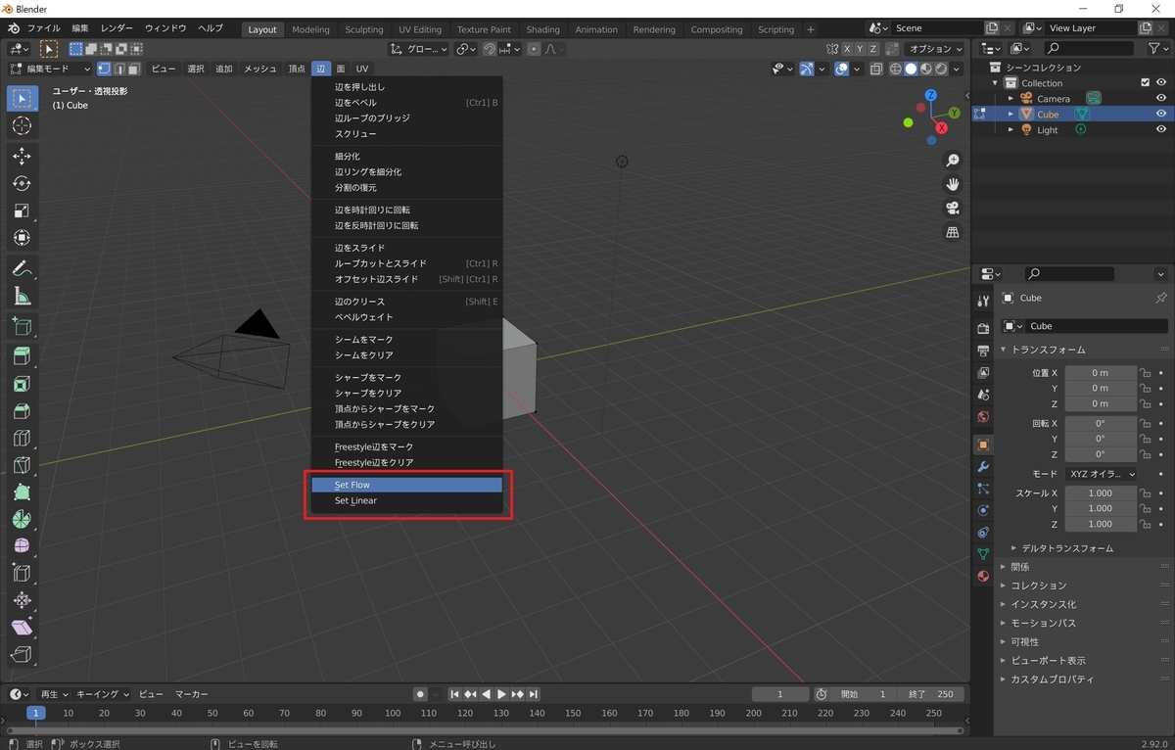This screenshot has width=1175, height=750.
Task: Toggle Cube visibility eye in outliner
Action: coord(1161,114)
